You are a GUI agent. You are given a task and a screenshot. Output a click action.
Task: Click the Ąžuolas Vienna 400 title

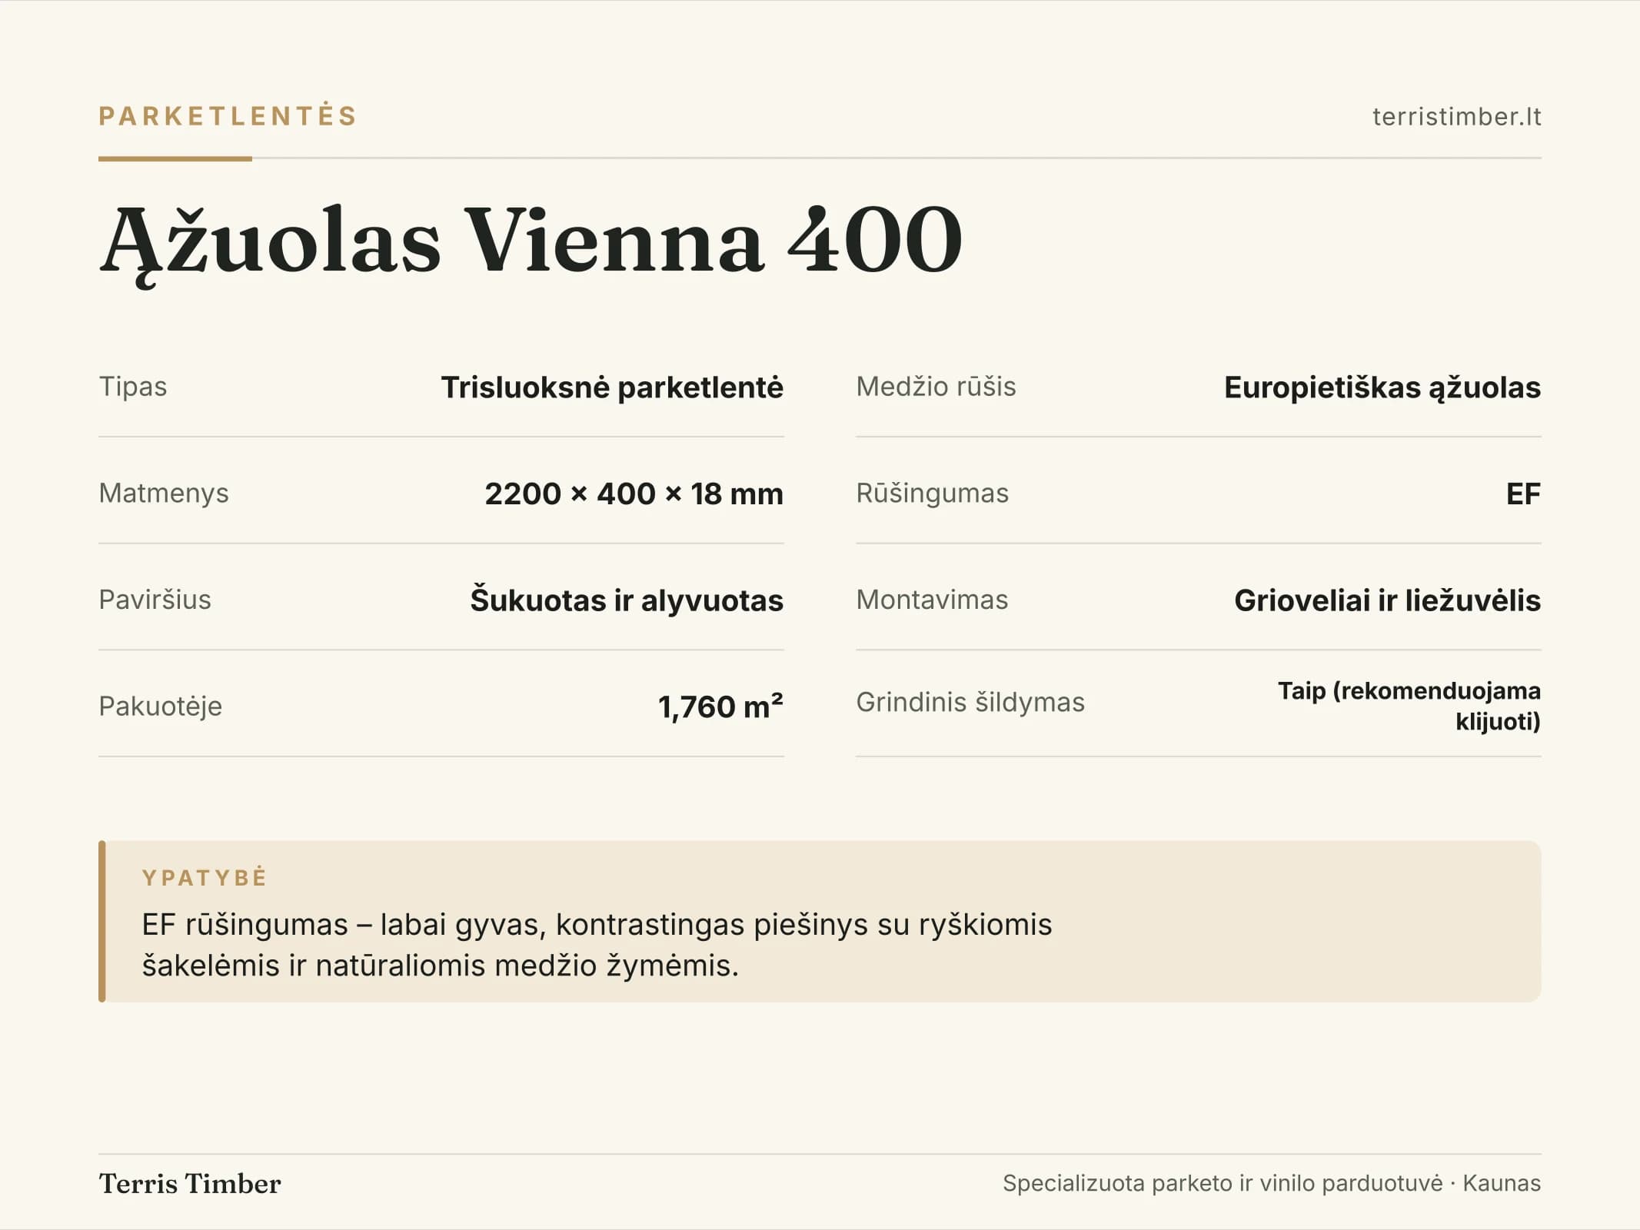531,241
